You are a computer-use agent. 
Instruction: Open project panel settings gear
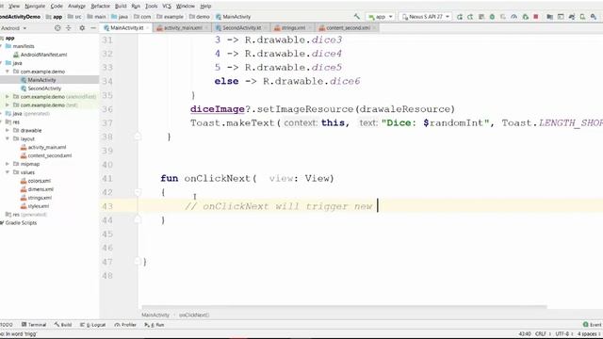click(82, 28)
